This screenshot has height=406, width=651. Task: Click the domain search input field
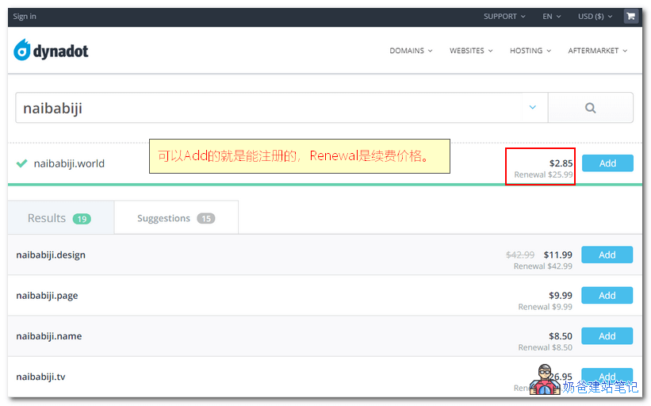click(270, 108)
